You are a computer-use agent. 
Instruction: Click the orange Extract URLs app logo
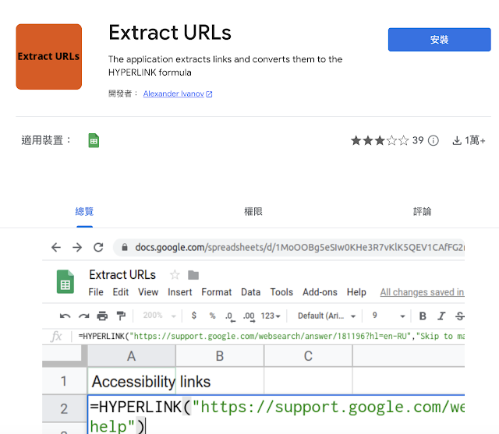(x=48, y=57)
